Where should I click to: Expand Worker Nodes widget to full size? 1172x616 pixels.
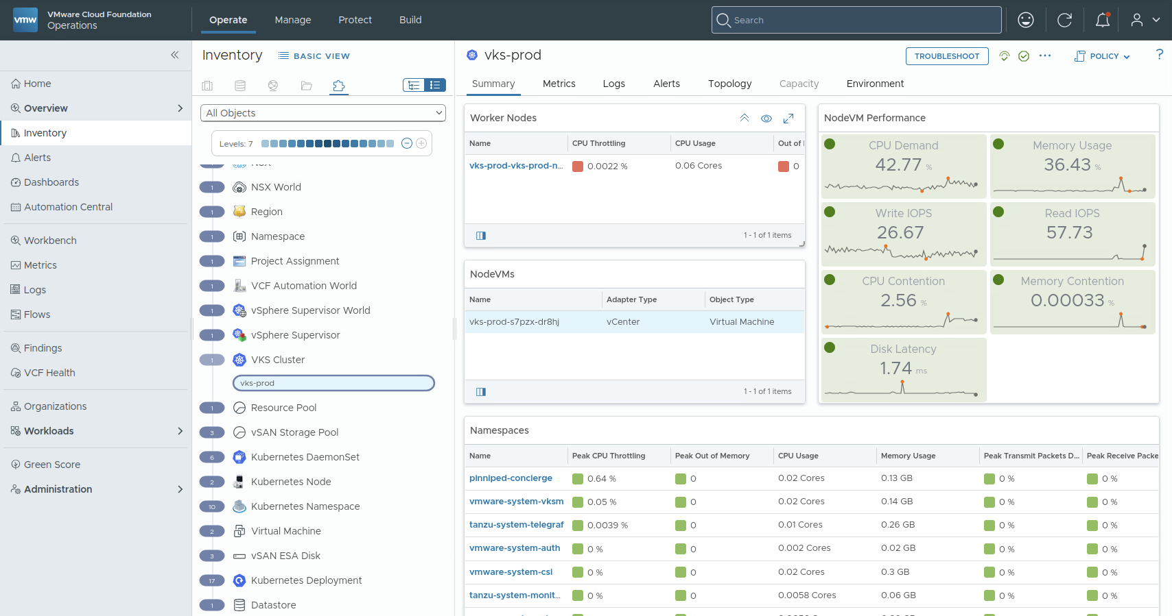[x=788, y=119]
